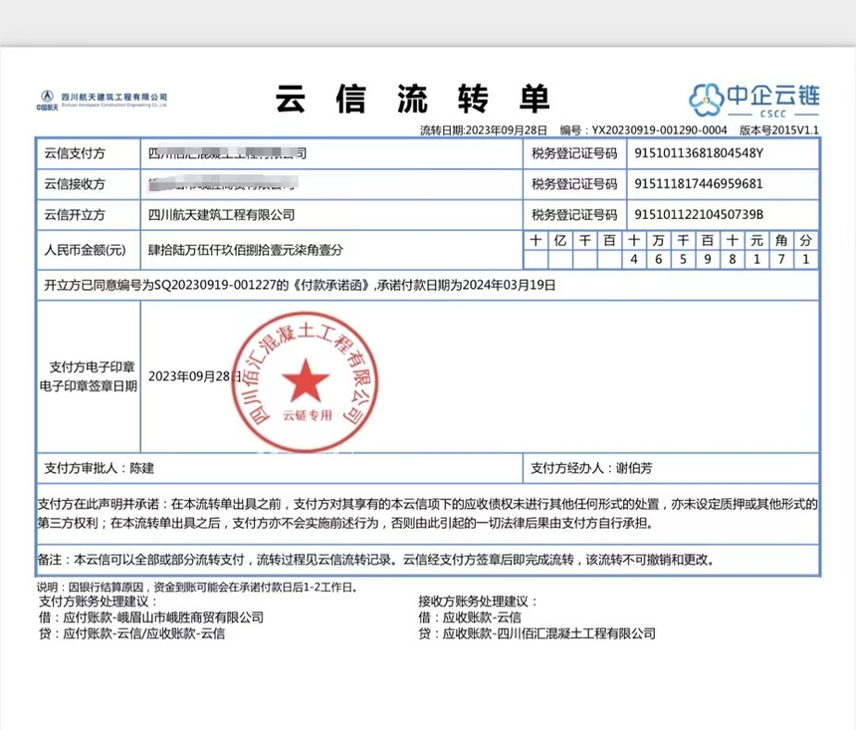The height and width of the screenshot is (730, 856).
Task: Click the 云信开立方 row label
Action: pos(75,215)
